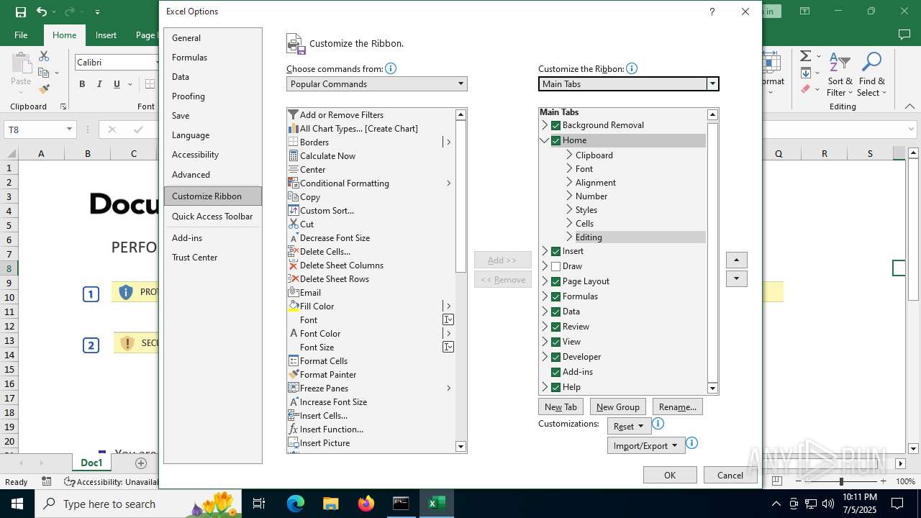921x518 pixels.
Task: Open Customize the Ribbon Main Tabs dropdown
Action: (628, 84)
